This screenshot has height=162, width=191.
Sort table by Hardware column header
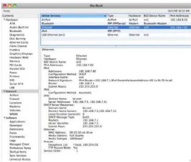[x=135, y=16]
